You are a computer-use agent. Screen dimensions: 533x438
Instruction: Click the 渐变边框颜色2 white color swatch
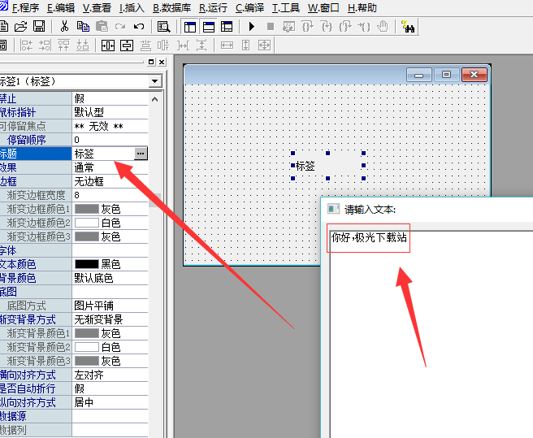[x=86, y=223]
